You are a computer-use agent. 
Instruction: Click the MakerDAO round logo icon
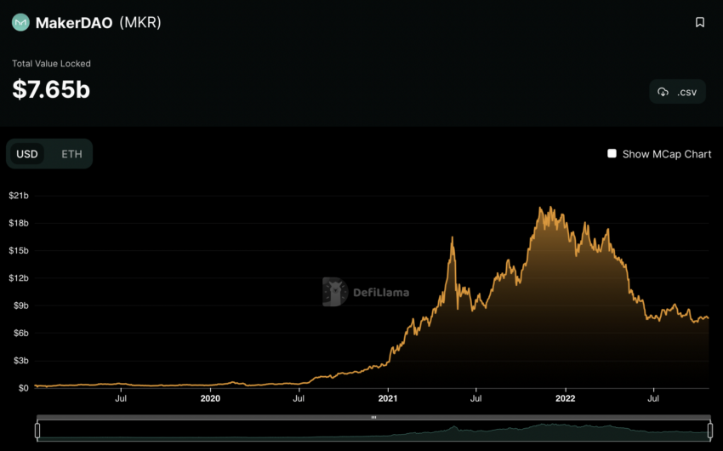(x=20, y=23)
